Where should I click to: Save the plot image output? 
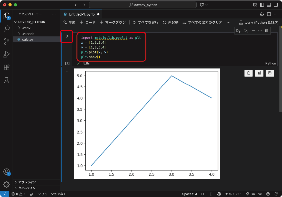(x=270, y=73)
